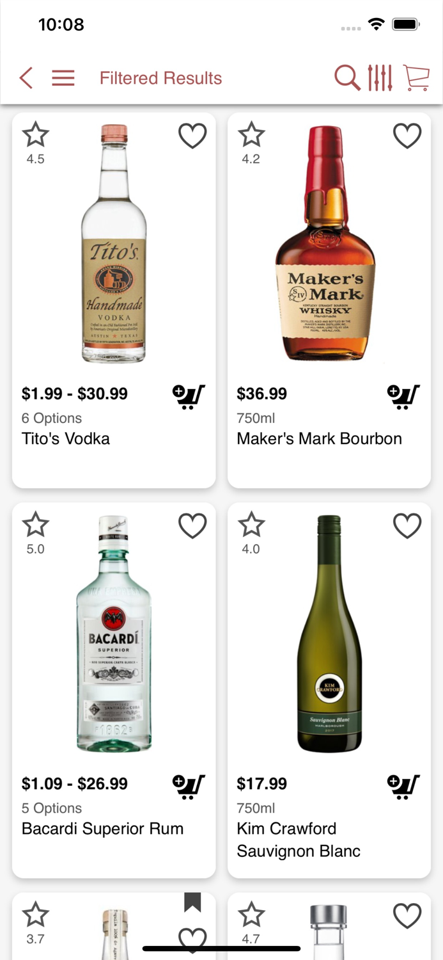Add Kim Crawford Sauvignon Blanc to the cart
443x960 pixels.
click(403, 787)
